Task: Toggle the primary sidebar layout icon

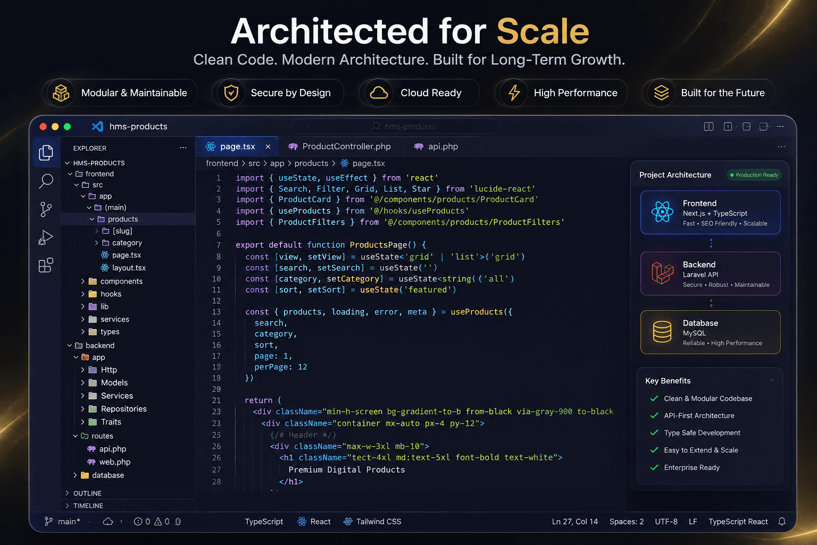Action: (708, 127)
